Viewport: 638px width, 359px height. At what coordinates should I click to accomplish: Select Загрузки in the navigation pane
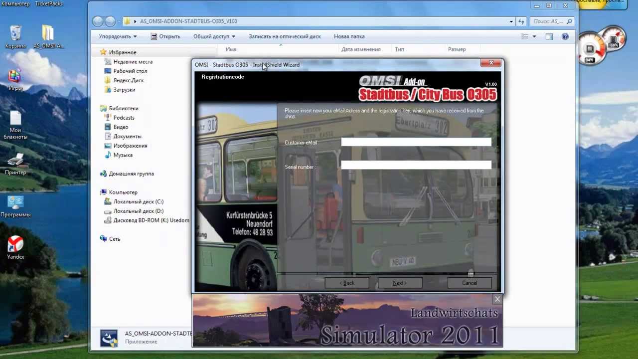pyautogui.click(x=120, y=90)
